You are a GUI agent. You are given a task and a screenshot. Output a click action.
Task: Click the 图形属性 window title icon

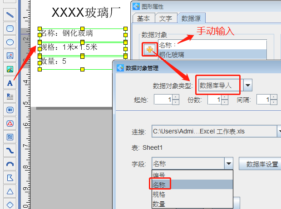(x=136, y=7)
